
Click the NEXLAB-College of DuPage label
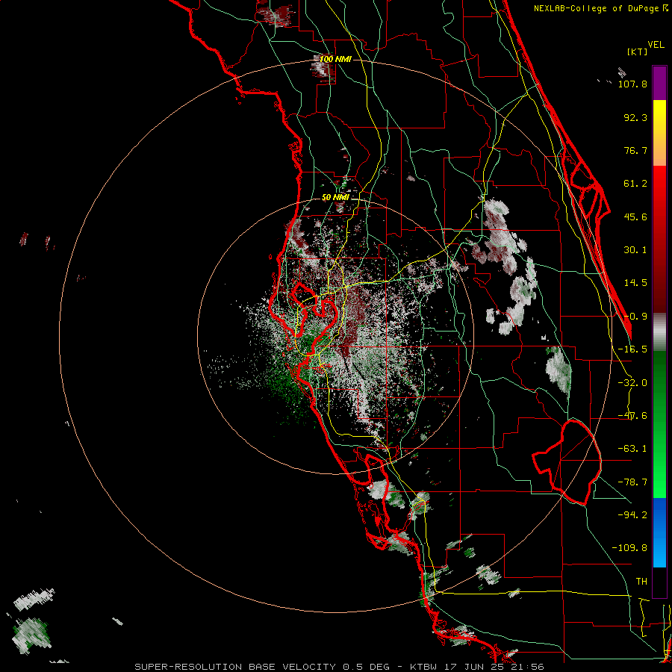pos(600,8)
